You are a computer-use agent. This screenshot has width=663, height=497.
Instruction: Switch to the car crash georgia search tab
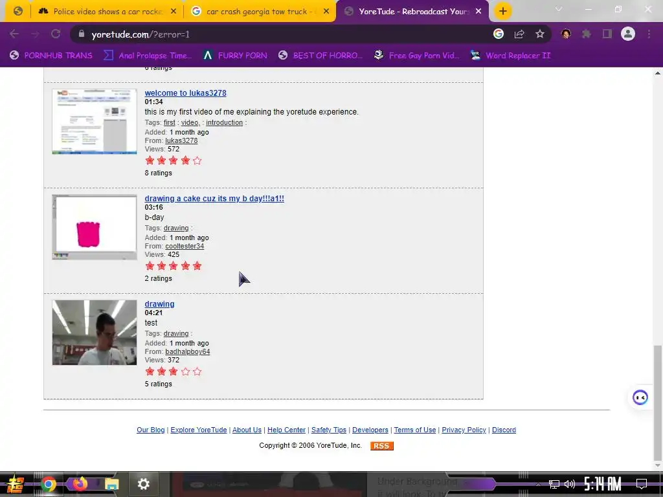pos(260,12)
